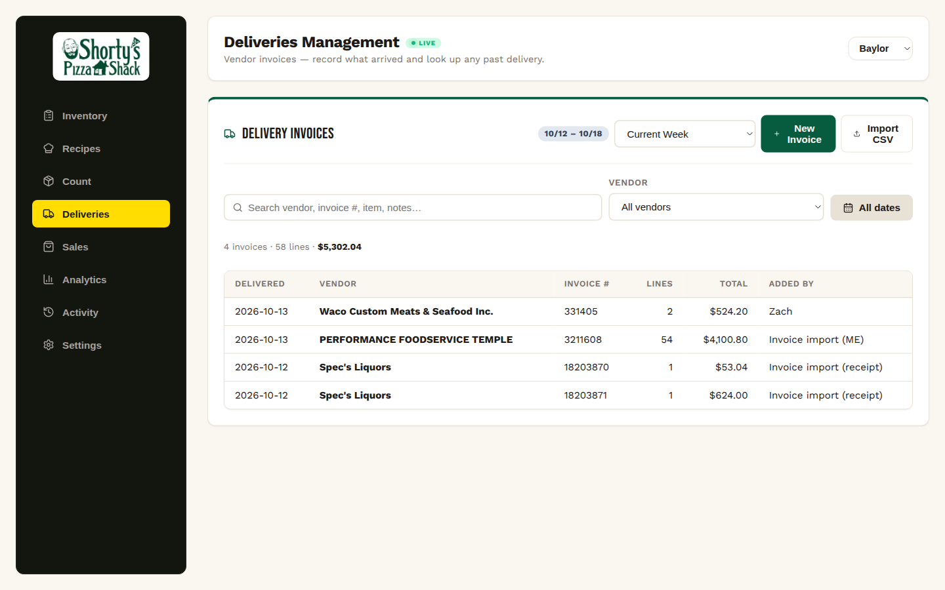Expand the All vendors filter dropdown

point(716,207)
